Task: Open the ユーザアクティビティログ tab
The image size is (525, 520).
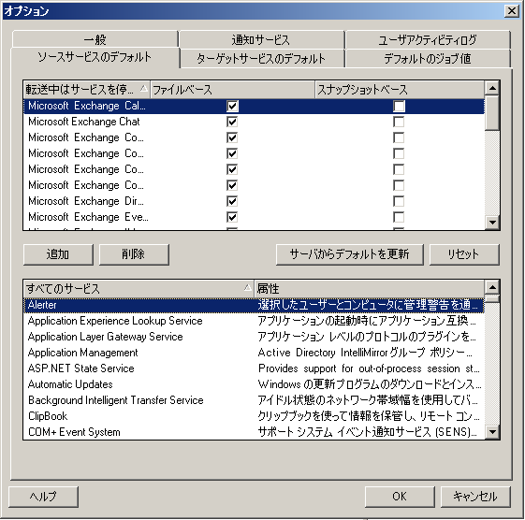Action: tap(428, 39)
